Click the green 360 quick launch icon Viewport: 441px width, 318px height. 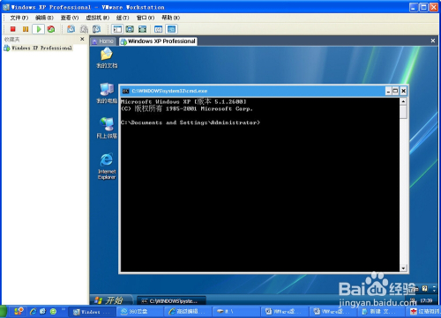pyautogui.click(x=53, y=311)
